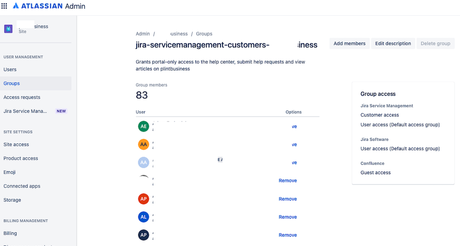Image resolution: width=460 pixels, height=246 pixels.
Task: Click the Group access heading
Action: click(378, 94)
